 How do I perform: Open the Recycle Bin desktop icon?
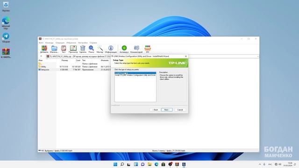click(6, 7)
